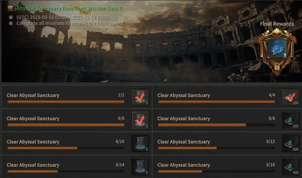View the 300 reward icon for the 6/12 mission

pos(290,143)
